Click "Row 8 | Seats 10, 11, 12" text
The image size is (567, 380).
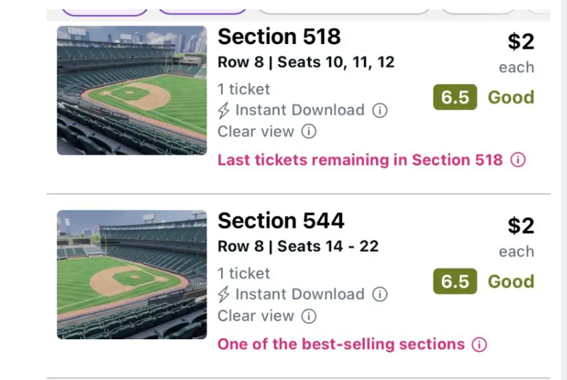coord(306,63)
